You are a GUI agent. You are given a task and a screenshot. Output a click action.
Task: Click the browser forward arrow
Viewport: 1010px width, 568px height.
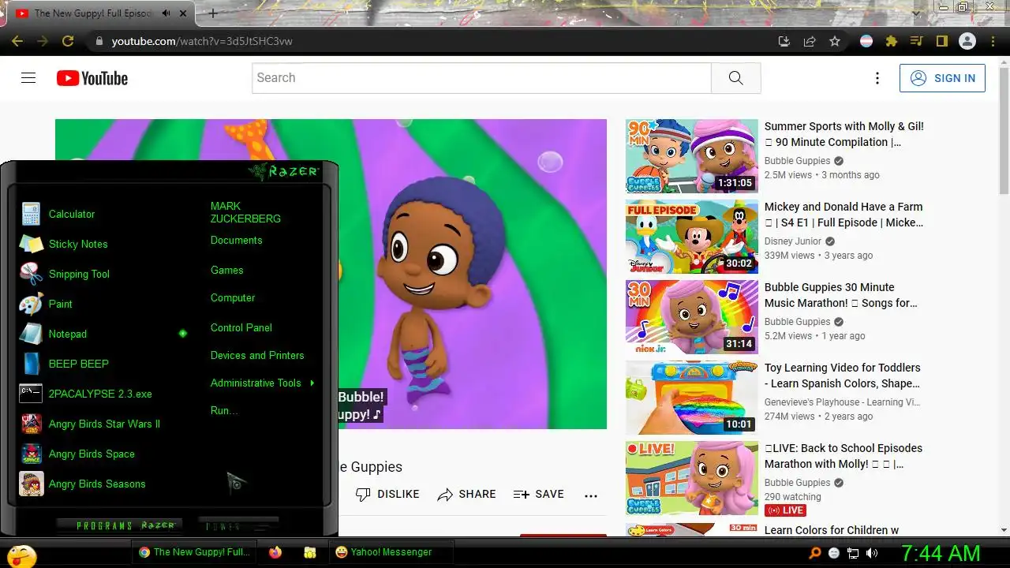pyautogui.click(x=42, y=41)
